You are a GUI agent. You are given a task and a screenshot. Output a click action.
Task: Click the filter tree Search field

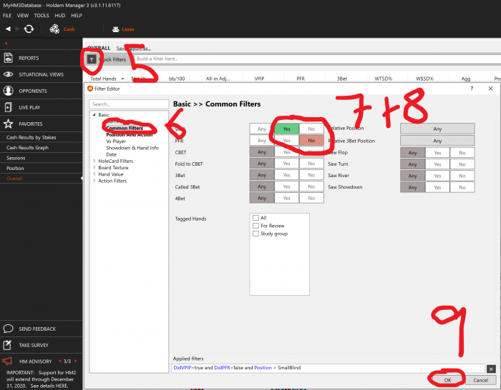(x=129, y=104)
